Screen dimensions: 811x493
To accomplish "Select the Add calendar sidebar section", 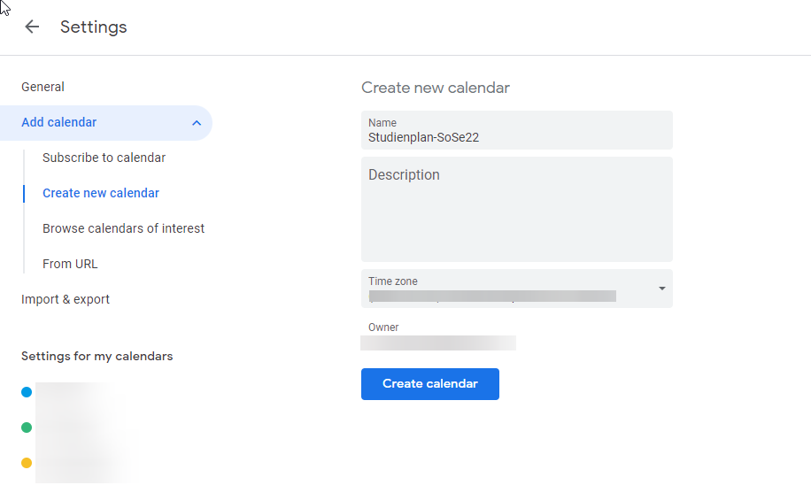I will tap(59, 122).
